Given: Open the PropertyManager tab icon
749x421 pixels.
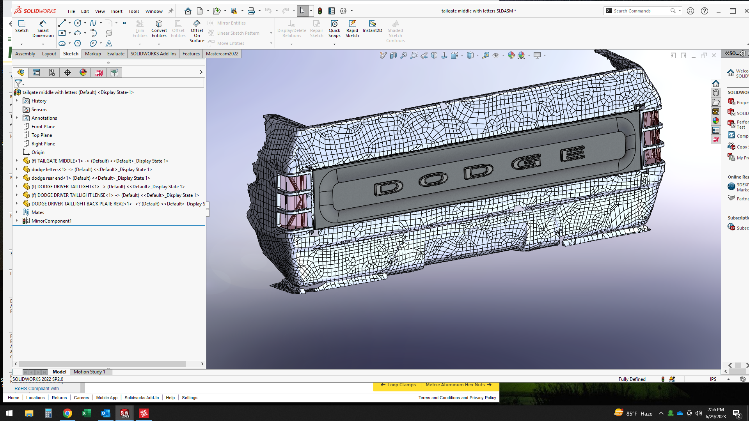Looking at the screenshot, I should coord(36,73).
